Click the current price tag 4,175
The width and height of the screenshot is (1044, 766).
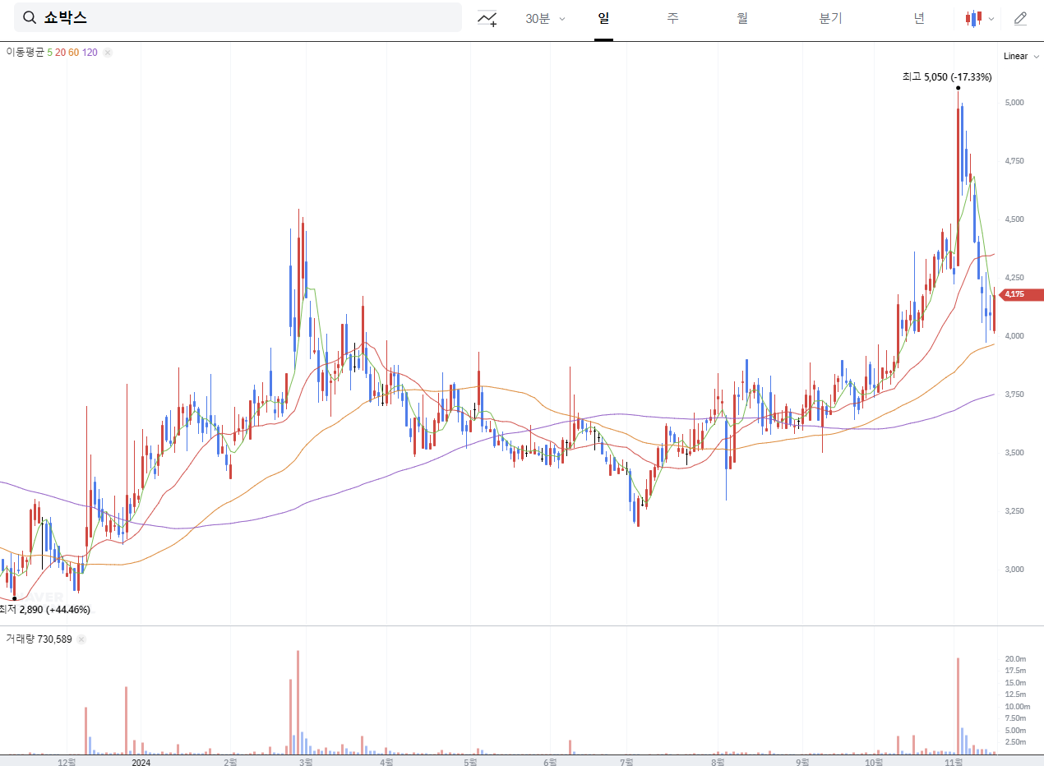(1020, 294)
